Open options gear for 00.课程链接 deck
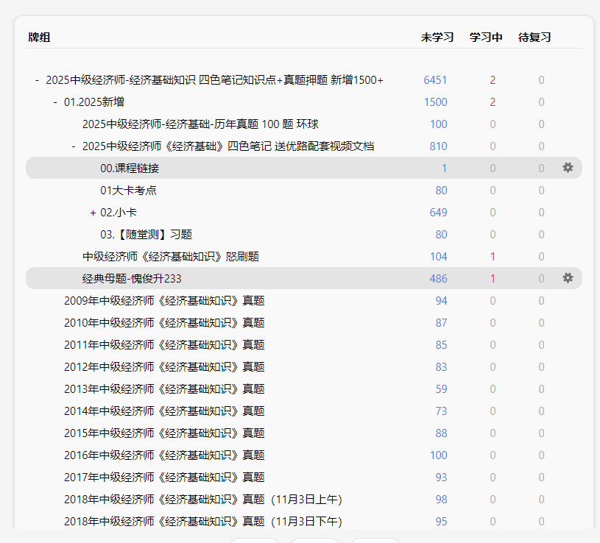Screen dimensions: 600x543 point(567,168)
